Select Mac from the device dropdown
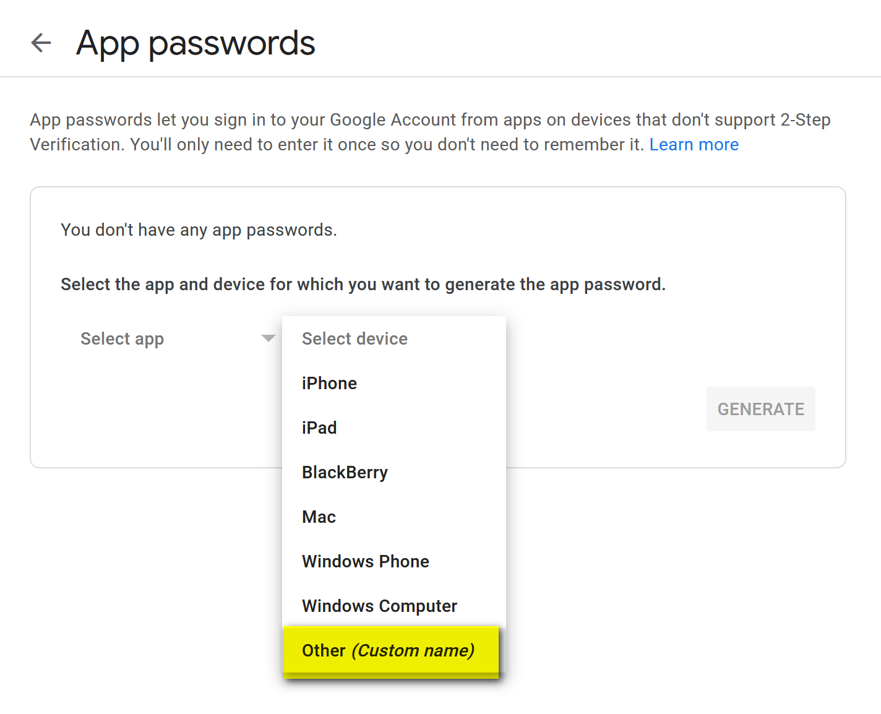The width and height of the screenshot is (881, 714). (319, 517)
